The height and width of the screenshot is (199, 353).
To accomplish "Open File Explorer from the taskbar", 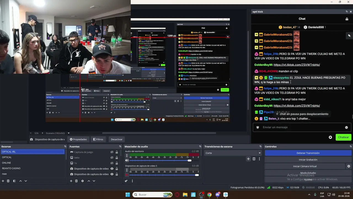I will click(x=185, y=195).
